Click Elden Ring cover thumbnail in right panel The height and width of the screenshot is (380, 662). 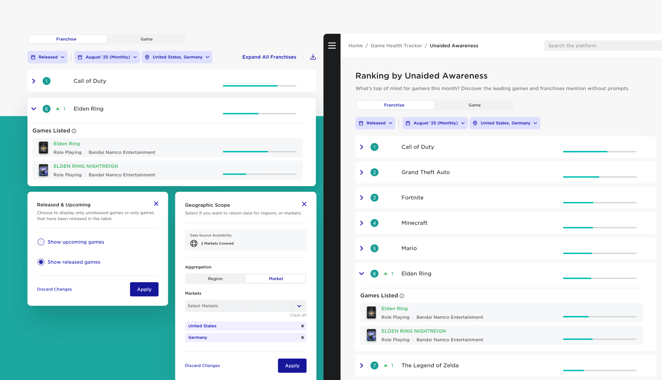371,312
